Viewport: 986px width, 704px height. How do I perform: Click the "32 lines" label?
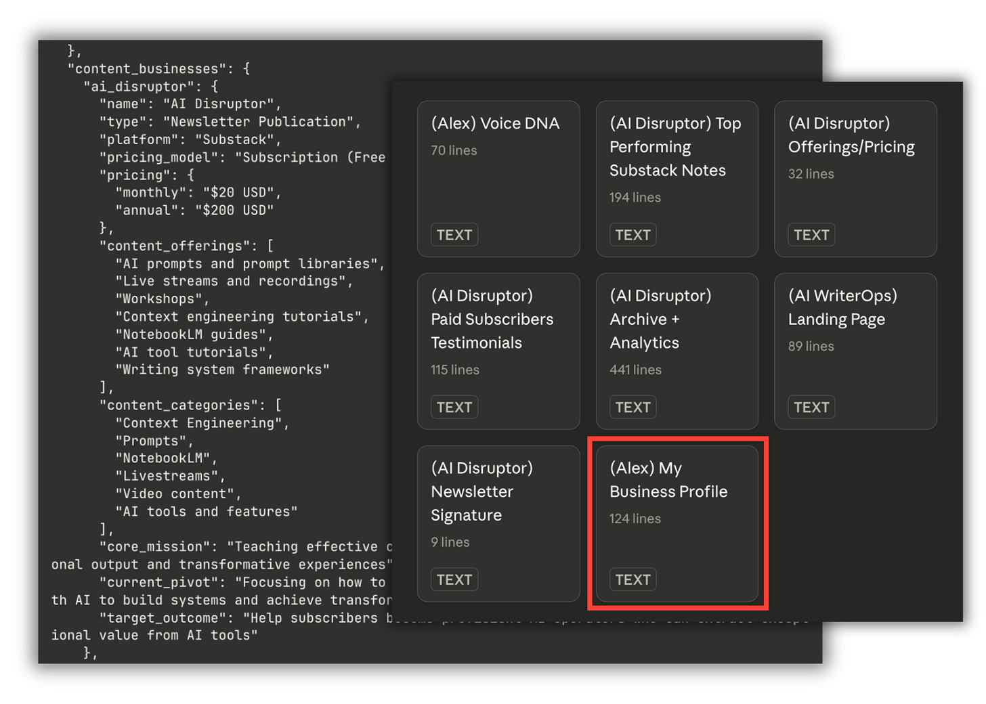click(x=811, y=174)
